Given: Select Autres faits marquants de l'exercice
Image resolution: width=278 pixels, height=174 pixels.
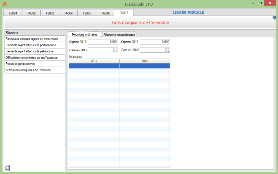Looking at the screenshot, I should [x=35, y=70].
